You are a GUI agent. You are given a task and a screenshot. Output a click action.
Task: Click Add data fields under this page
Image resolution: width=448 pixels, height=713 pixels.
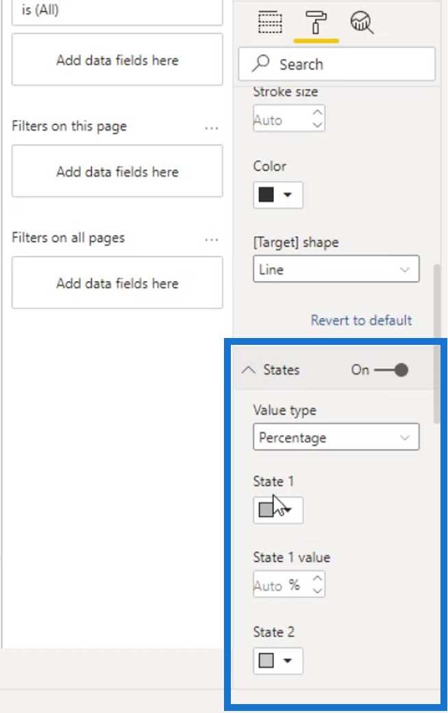pos(117,171)
